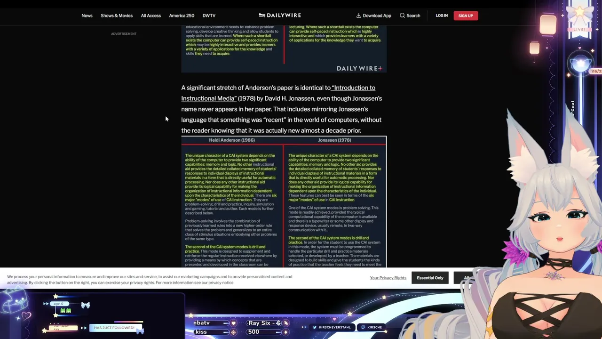Open the America 250 page
602x339 pixels.
coord(182,16)
